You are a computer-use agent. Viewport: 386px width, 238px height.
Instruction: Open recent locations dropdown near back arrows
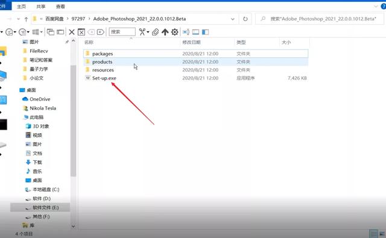tap(18, 19)
